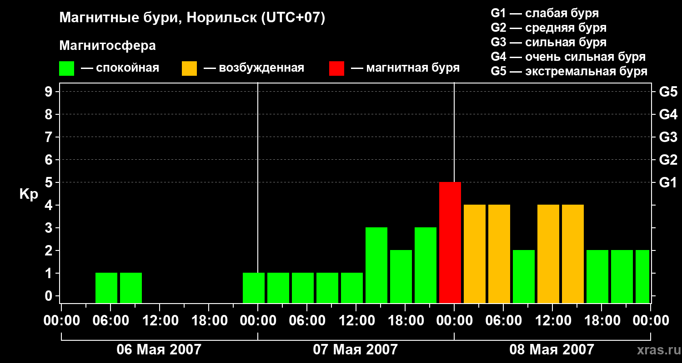Click the '06 Мая 2007' date label
The height and width of the screenshot is (363, 682).
[159, 349]
